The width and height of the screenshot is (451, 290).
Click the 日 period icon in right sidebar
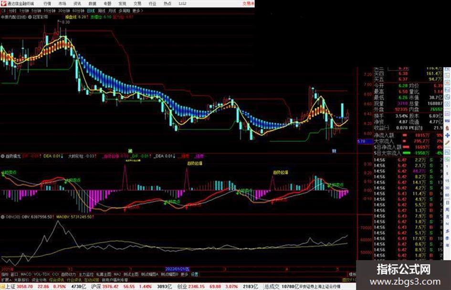pos(448,202)
